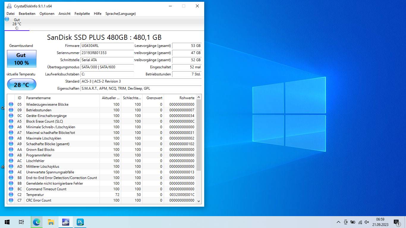The height and width of the screenshot is (228, 406).
Task: Click status icon for Betriebsstunden attribute row
Action: [x=11, y=110]
